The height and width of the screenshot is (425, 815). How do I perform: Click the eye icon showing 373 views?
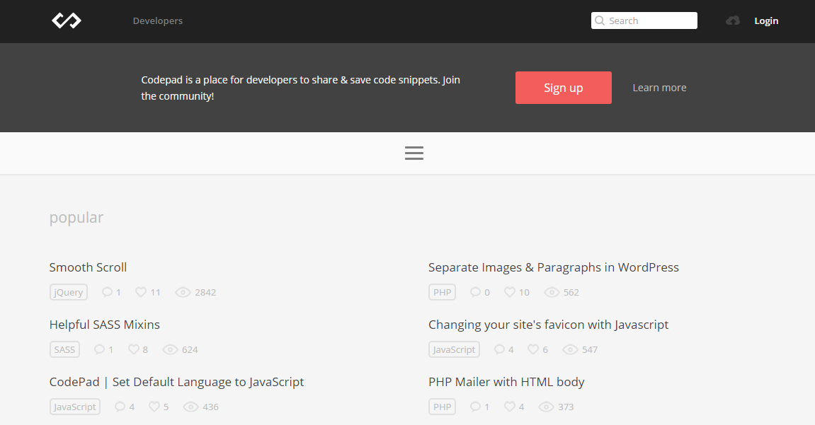[546, 407]
